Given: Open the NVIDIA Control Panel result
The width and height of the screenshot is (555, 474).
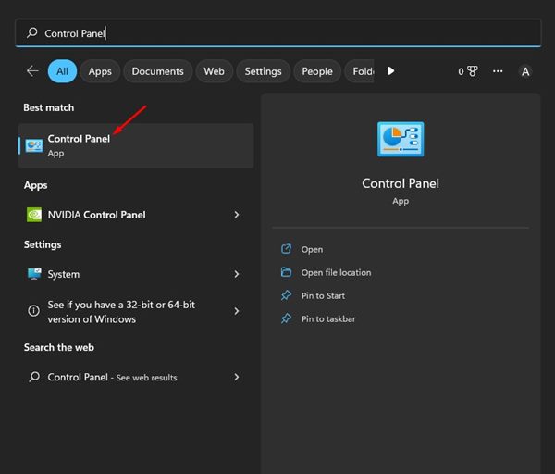Looking at the screenshot, I should coord(136,215).
